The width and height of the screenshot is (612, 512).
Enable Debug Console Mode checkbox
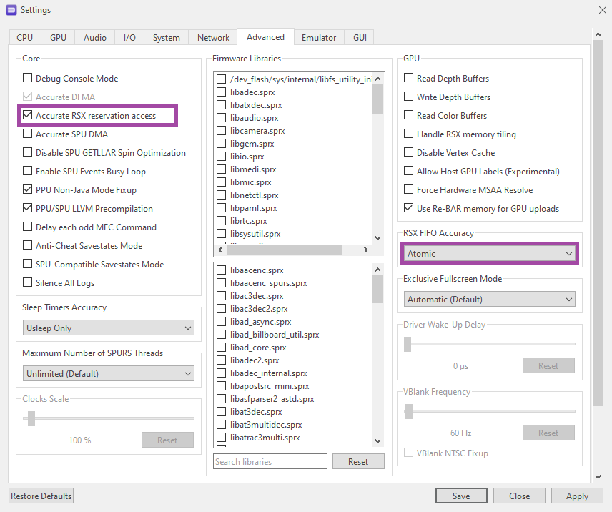click(x=28, y=79)
